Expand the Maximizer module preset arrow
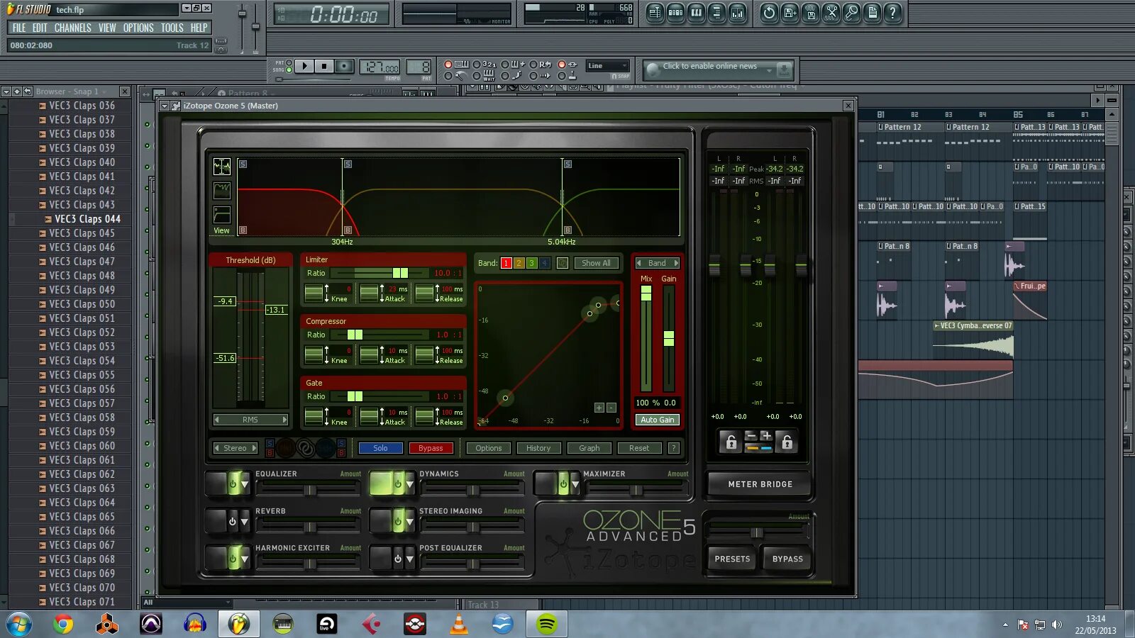Image resolution: width=1135 pixels, height=638 pixels. (575, 485)
